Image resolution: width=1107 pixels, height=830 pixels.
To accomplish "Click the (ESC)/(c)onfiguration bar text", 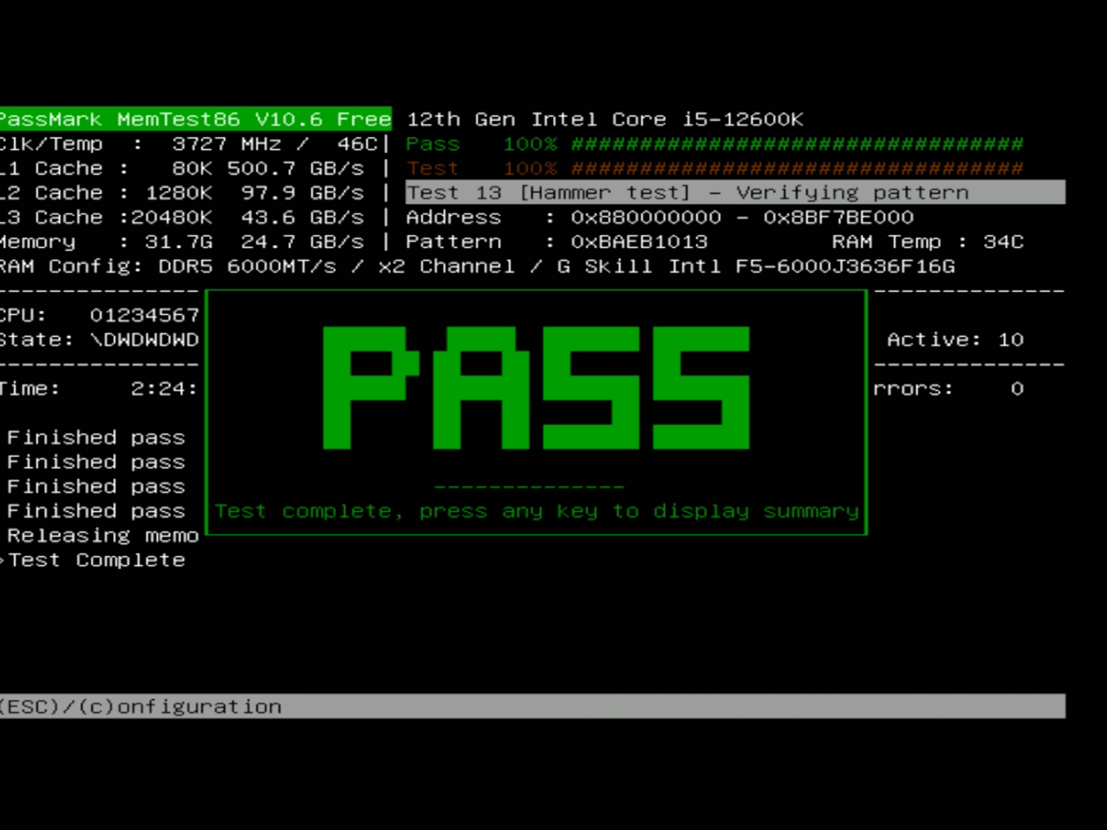I will [x=141, y=707].
